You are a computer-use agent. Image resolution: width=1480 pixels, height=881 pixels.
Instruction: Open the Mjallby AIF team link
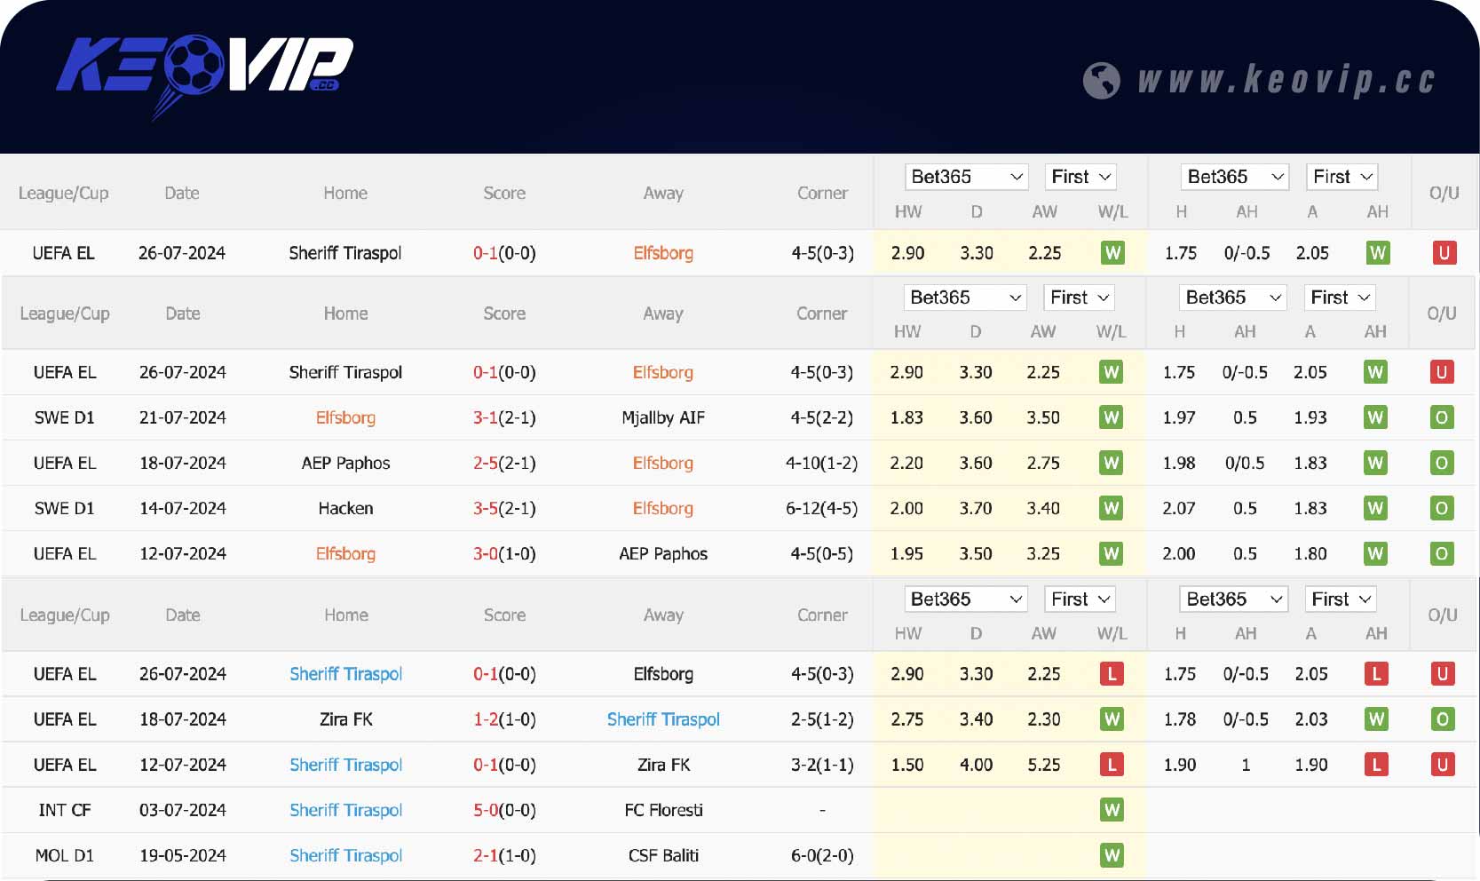pyautogui.click(x=663, y=417)
